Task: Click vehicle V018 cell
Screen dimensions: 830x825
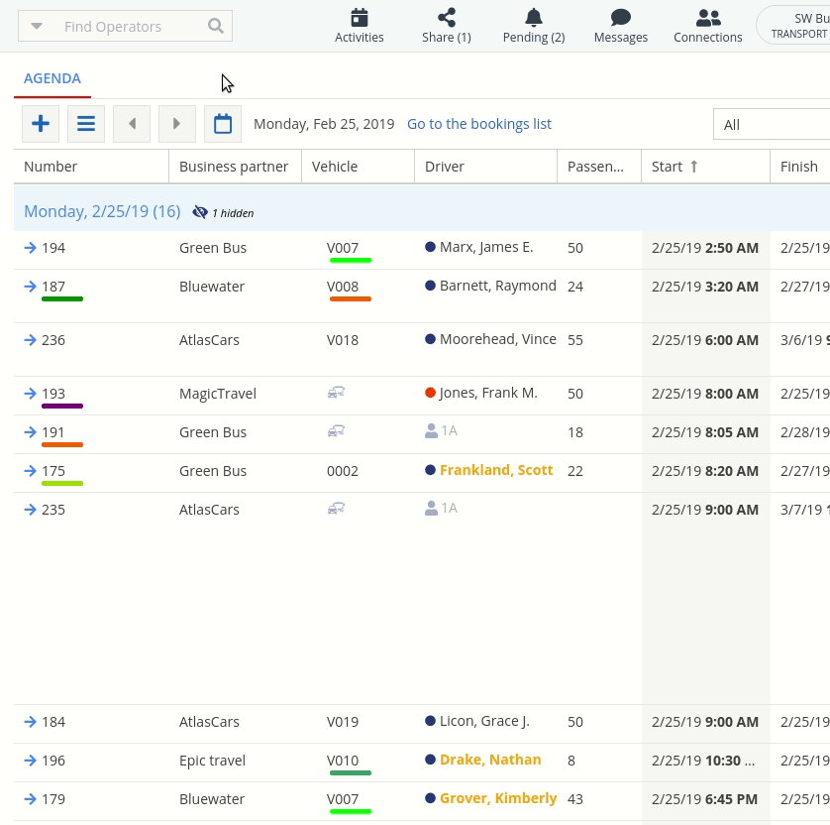Action: (x=343, y=340)
